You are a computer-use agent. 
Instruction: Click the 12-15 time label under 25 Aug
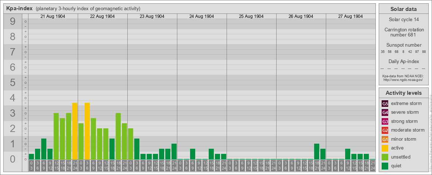pyautogui.click(x=255, y=166)
